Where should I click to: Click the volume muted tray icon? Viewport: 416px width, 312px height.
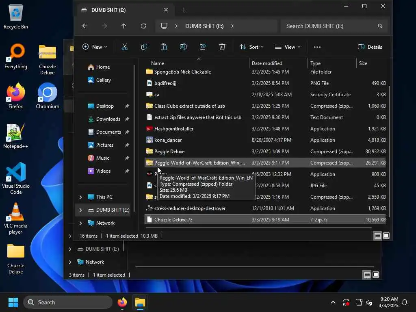click(x=369, y=302)
